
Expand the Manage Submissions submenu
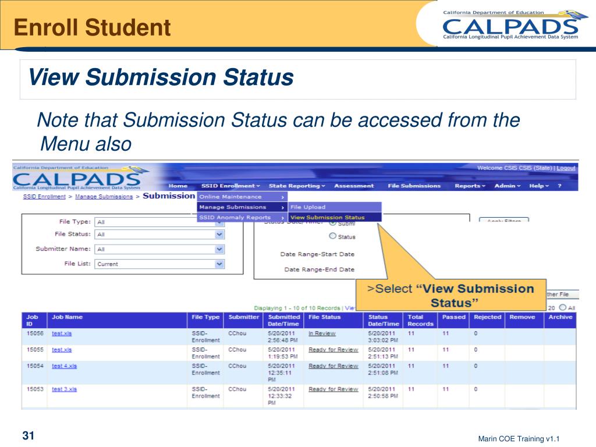[242, 207]
